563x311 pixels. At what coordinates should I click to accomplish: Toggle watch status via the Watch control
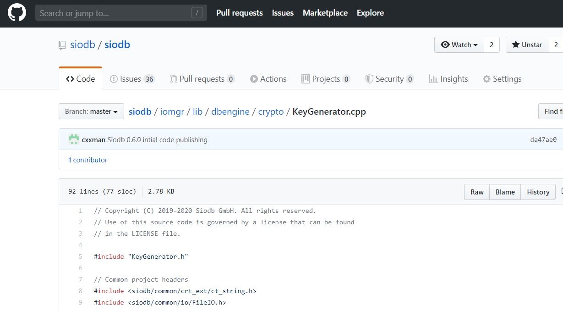[x=459, y=44]
